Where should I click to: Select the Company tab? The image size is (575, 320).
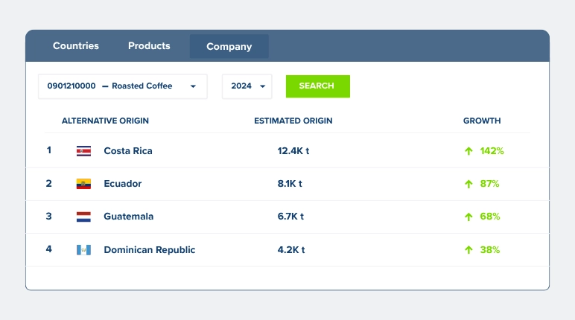[229, 47]
